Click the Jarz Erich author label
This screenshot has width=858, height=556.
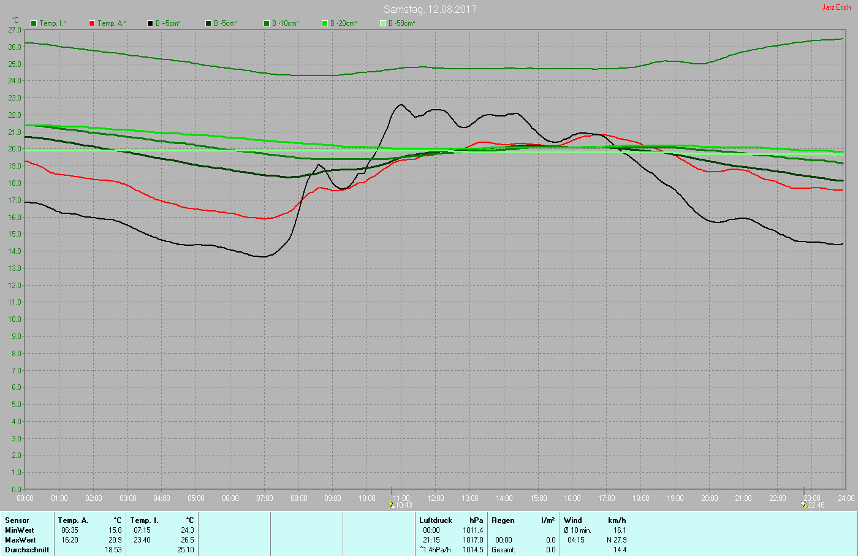click(837, 7)
